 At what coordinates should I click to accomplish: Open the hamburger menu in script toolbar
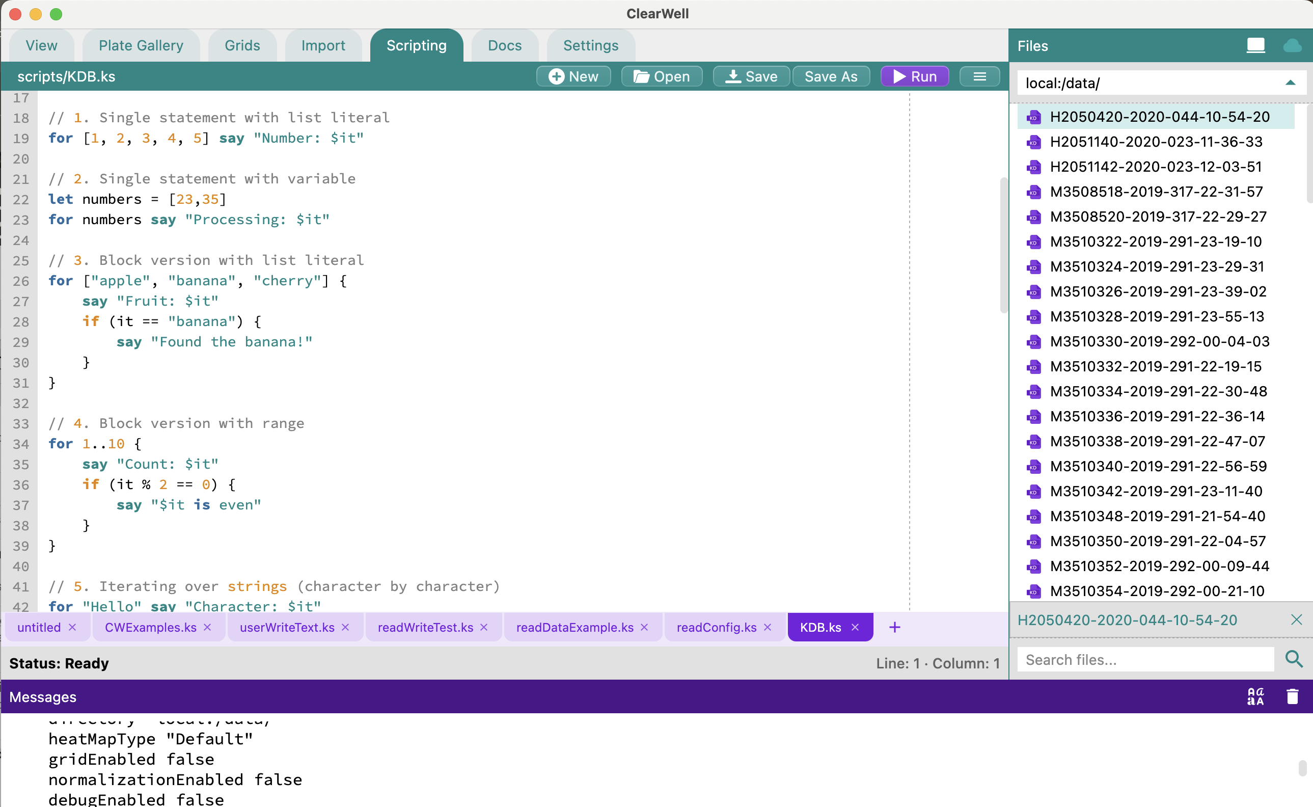click(979, 76)
